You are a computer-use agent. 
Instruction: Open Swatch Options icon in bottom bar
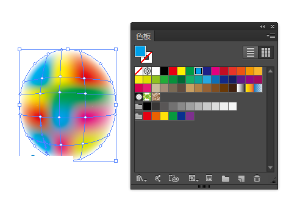point(209,179)
